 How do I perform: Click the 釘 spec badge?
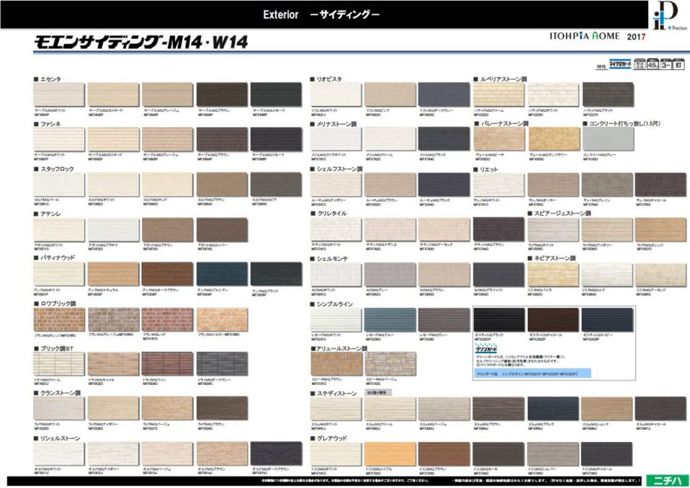tap(679, 64)
